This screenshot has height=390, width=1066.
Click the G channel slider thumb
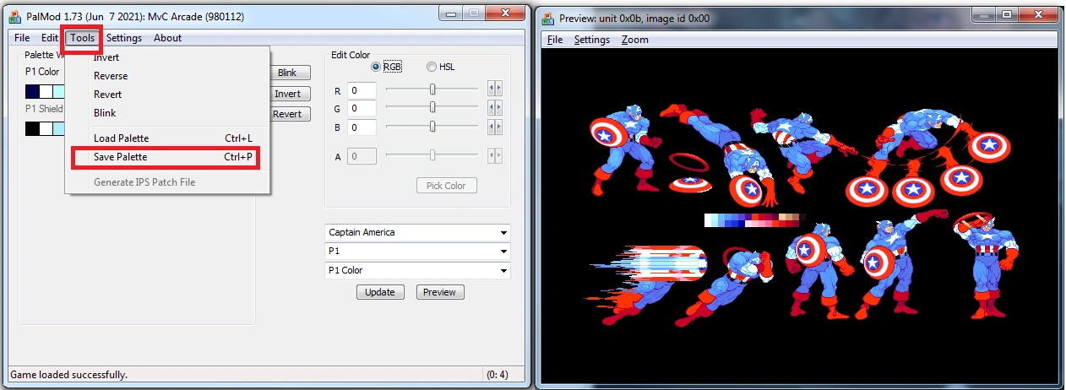(x=432, y=107)
